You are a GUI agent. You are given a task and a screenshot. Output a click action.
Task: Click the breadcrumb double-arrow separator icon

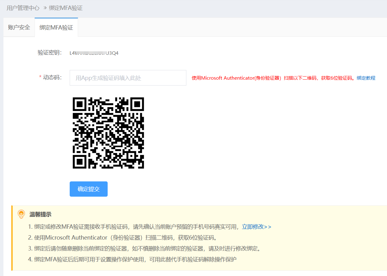(x=45, y=8)
